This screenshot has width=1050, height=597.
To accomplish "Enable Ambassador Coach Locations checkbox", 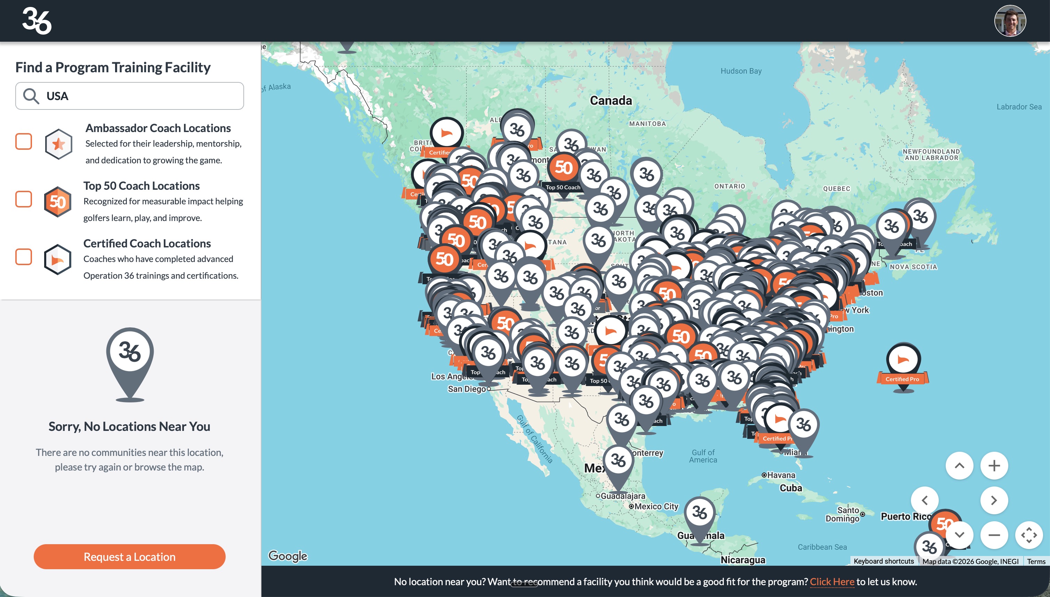I will [24, 141].
